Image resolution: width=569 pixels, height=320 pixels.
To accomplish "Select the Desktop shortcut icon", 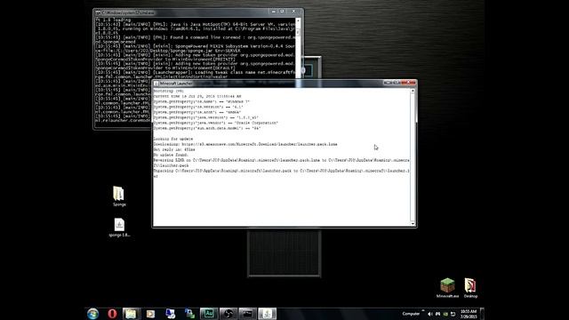I will (470, 288).
